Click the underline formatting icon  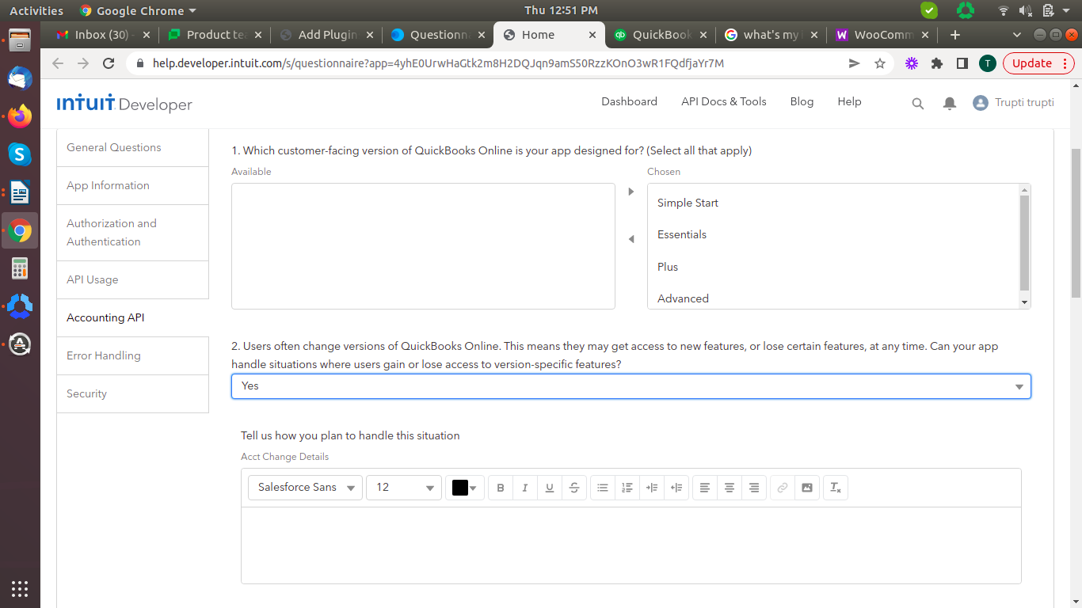(550, 488)
